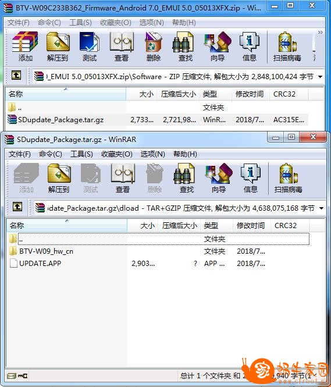The width and height of the screenshot is (331, 387).
Task: Open 工具(S) menu in SDupdate_Package window
Action: pyautogui.click(x=81, y=154)
